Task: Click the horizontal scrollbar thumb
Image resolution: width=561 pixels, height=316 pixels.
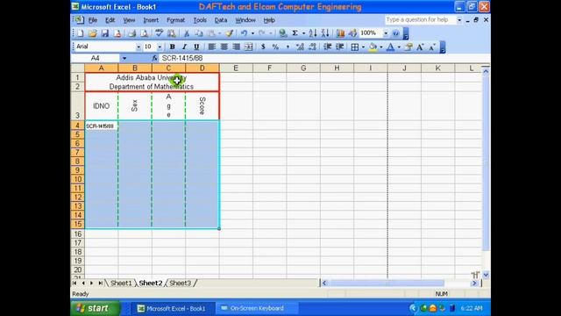Action: point(387,283)
